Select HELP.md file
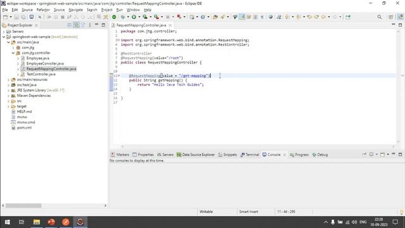 (x=24, y=111)
